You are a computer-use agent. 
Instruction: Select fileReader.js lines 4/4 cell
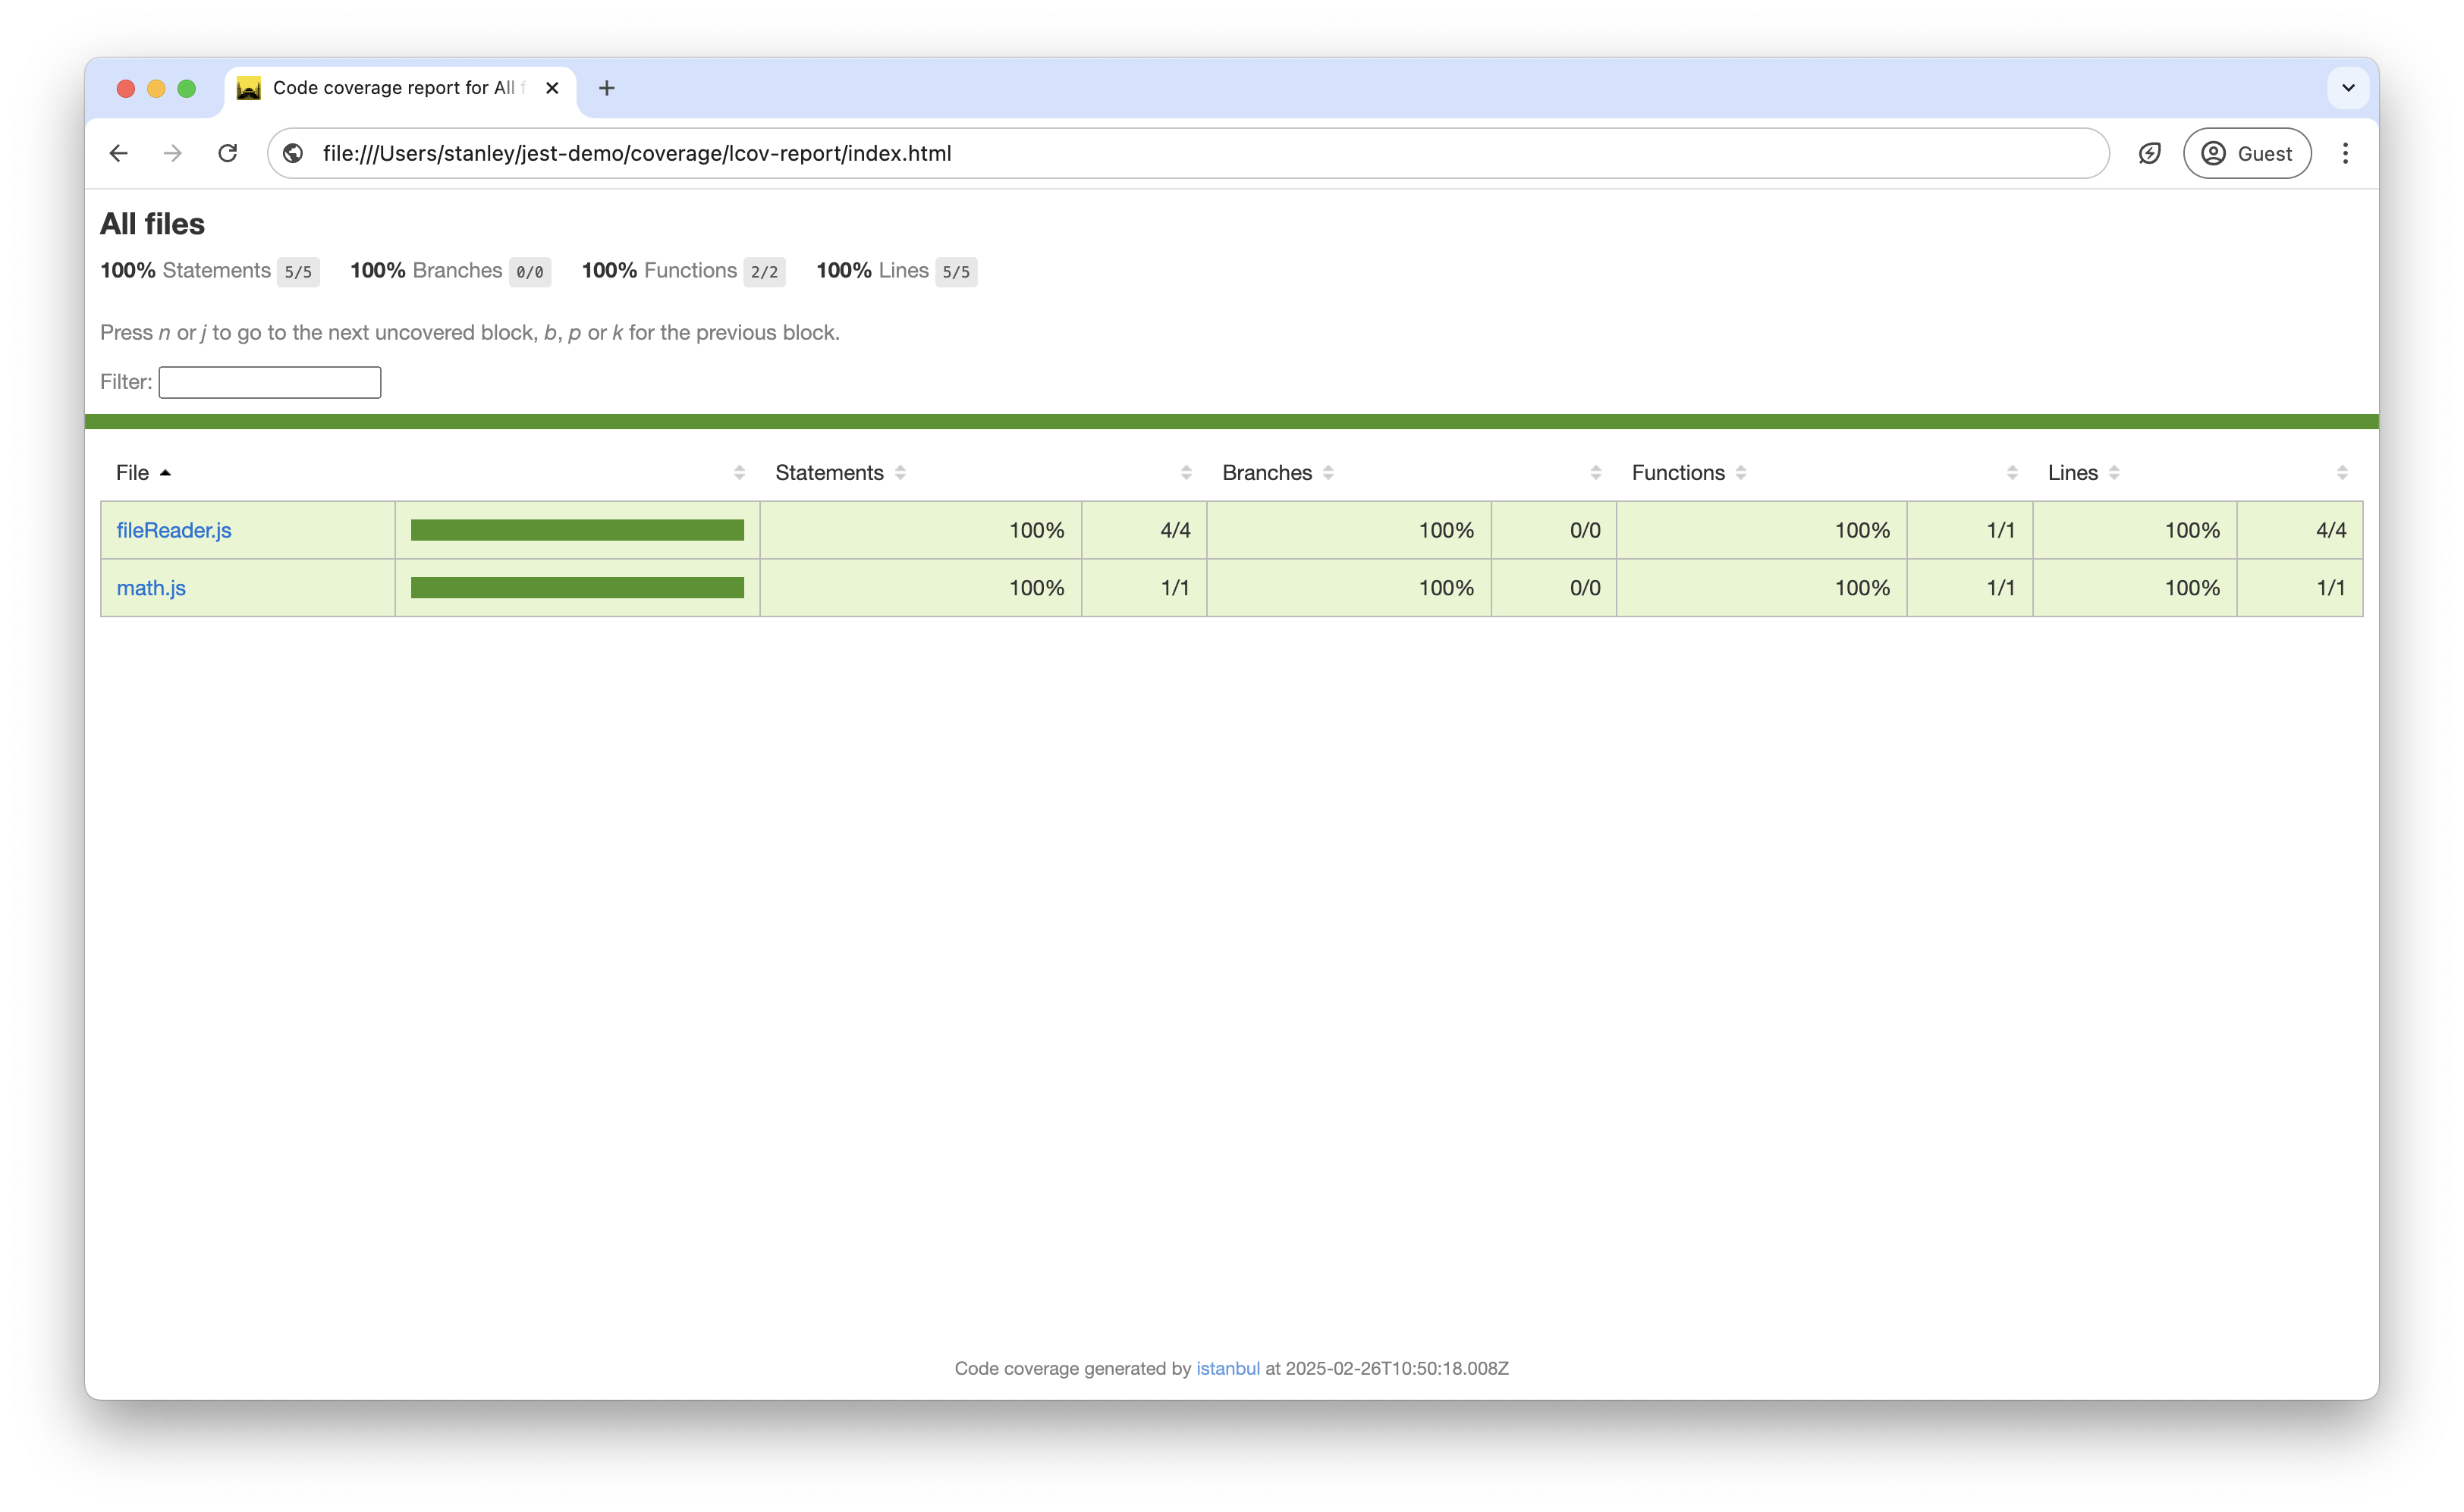[x=2300, y=530]
